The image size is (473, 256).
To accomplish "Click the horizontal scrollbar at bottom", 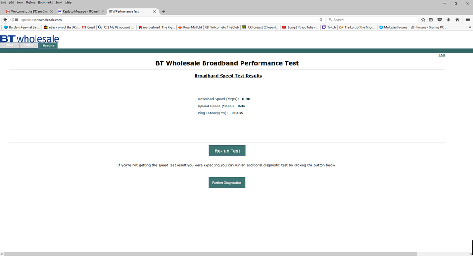I will [210, 254].
